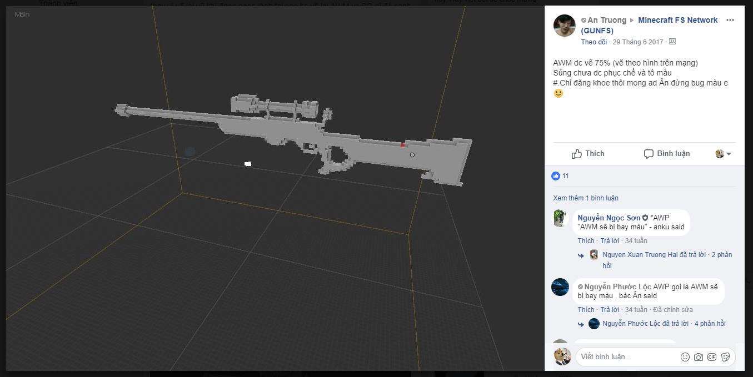Image resolution: width=753 pixels, height=377 pixels.
Task: Click the reply arrow icon beside Nguyen Xuan Truong Hai
Action: tap(581, 255)
